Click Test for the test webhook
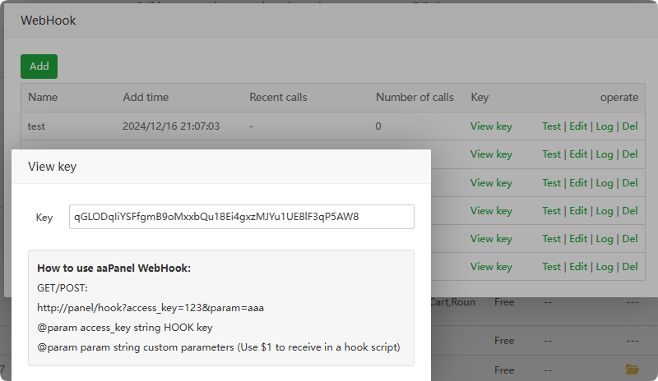This screenshot has width=658, height=381. pyautogui.click(x=551, y=126)
